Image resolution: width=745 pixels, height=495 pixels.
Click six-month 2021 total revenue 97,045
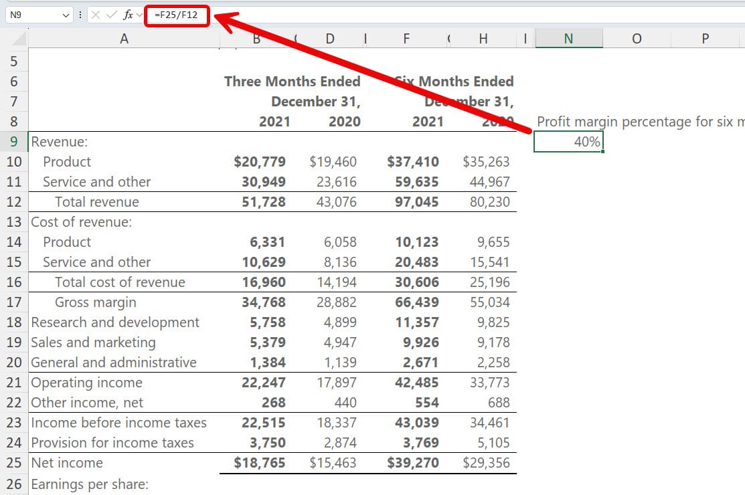coord(416,202)
